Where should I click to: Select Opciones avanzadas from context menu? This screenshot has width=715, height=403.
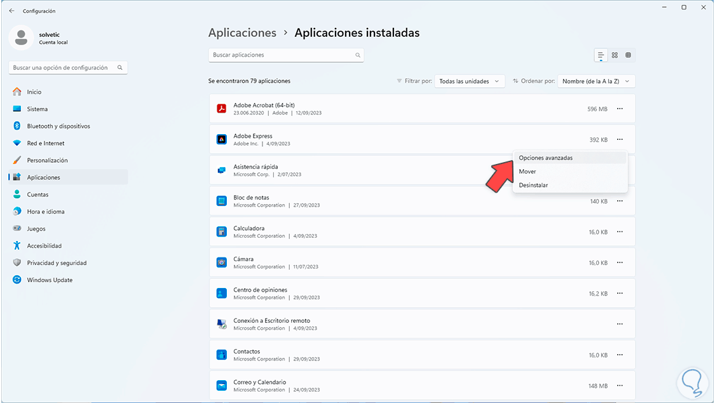(545, 158)
